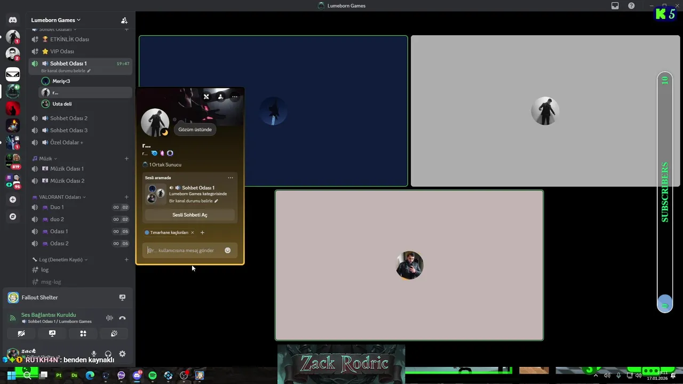Image resolution: width=683 pixels, height=384 pixels.
Task: Open the server with the red silhouette icon
Action: point(13,108)
